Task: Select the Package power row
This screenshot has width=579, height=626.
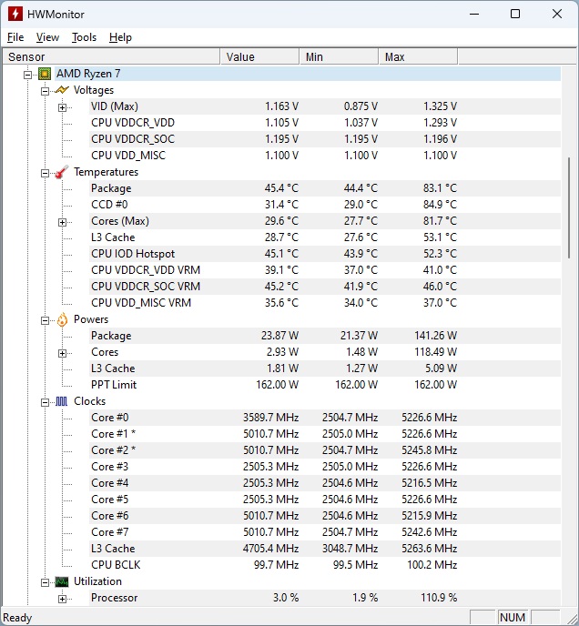Action: [x=325, y=336]
